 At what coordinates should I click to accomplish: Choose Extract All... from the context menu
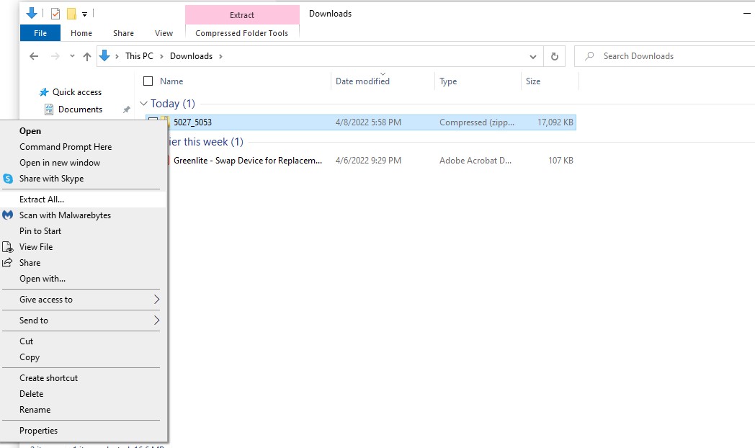42,200
